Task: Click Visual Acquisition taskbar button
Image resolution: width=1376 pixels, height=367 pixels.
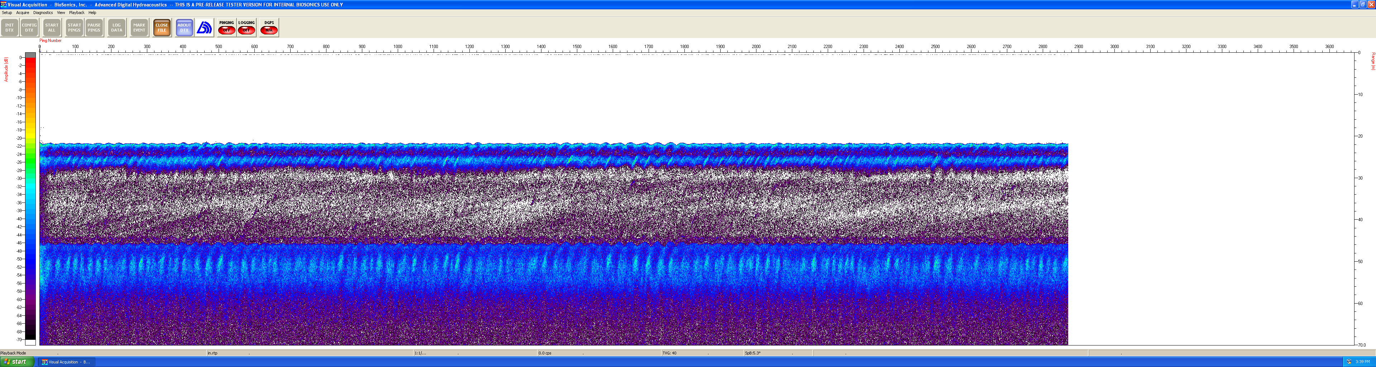Action: [x=66, y=362]
